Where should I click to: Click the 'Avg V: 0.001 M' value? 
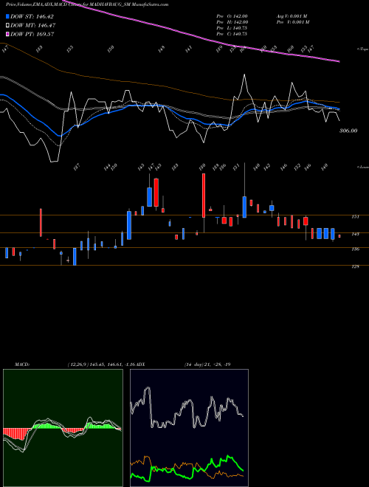(293, 16)
